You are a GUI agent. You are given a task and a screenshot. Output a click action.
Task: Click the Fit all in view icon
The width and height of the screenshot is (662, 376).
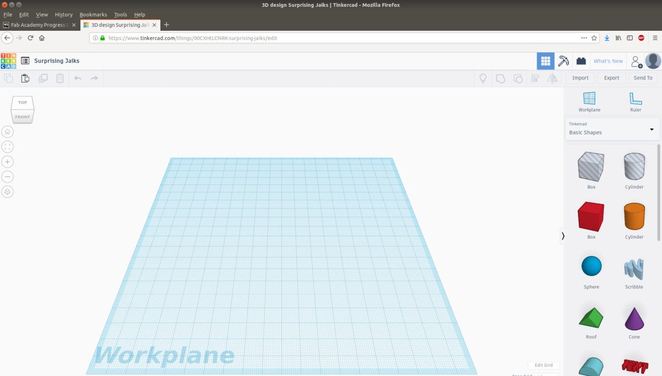8,147
